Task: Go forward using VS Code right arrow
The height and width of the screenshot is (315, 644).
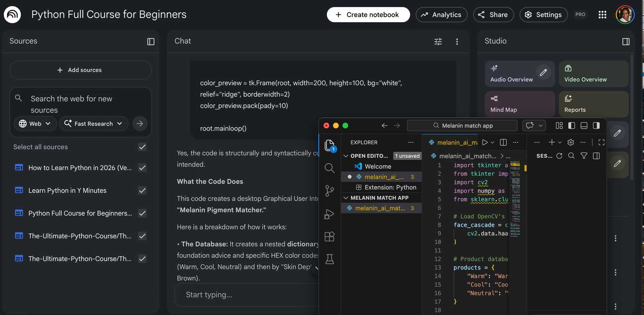Action: coord(397,126)
